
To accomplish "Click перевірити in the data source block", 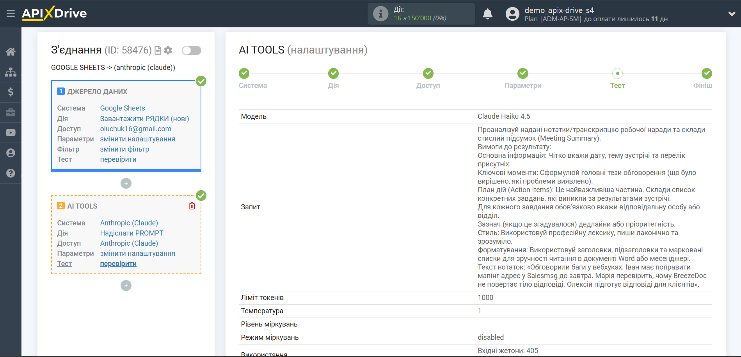I will click(x=118, y=159).
